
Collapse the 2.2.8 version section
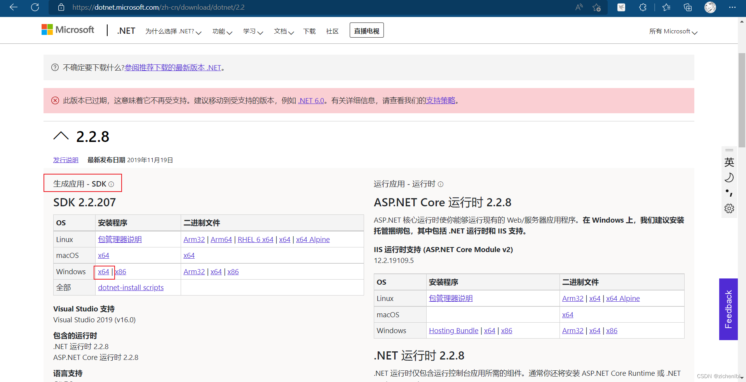tap(61, 136)
